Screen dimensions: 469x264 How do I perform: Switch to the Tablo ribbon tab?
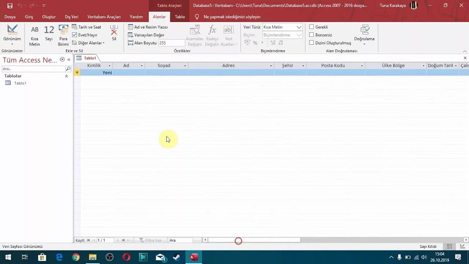(x=180, y=17)
